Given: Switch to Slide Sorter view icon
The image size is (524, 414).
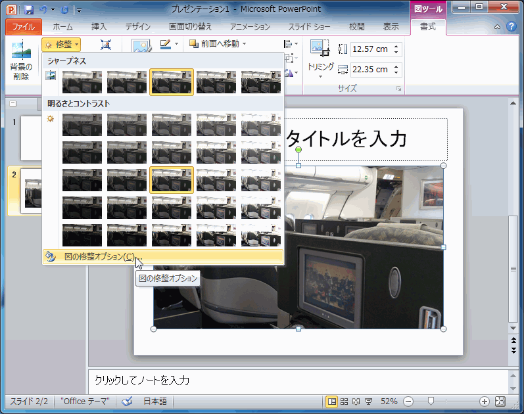Looking at the screenshot, I should (344, 402).
